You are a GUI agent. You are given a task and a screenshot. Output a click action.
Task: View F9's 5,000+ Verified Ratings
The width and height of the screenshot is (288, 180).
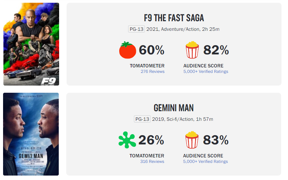tap(206, 72)
